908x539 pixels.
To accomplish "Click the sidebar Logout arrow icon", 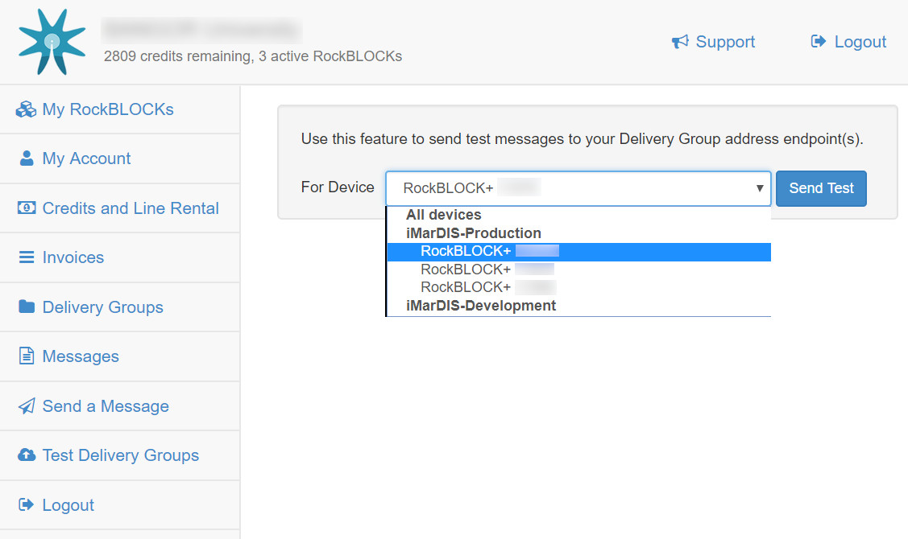I will pyautogui.click(x=27, y=505).
